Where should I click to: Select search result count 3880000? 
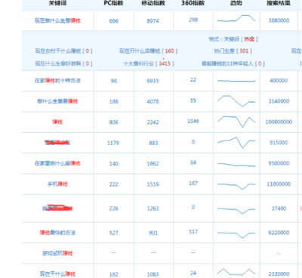(279, 20)
